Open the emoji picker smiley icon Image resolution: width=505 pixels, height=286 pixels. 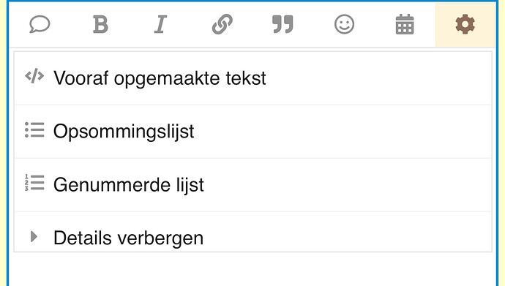point(344,24)
